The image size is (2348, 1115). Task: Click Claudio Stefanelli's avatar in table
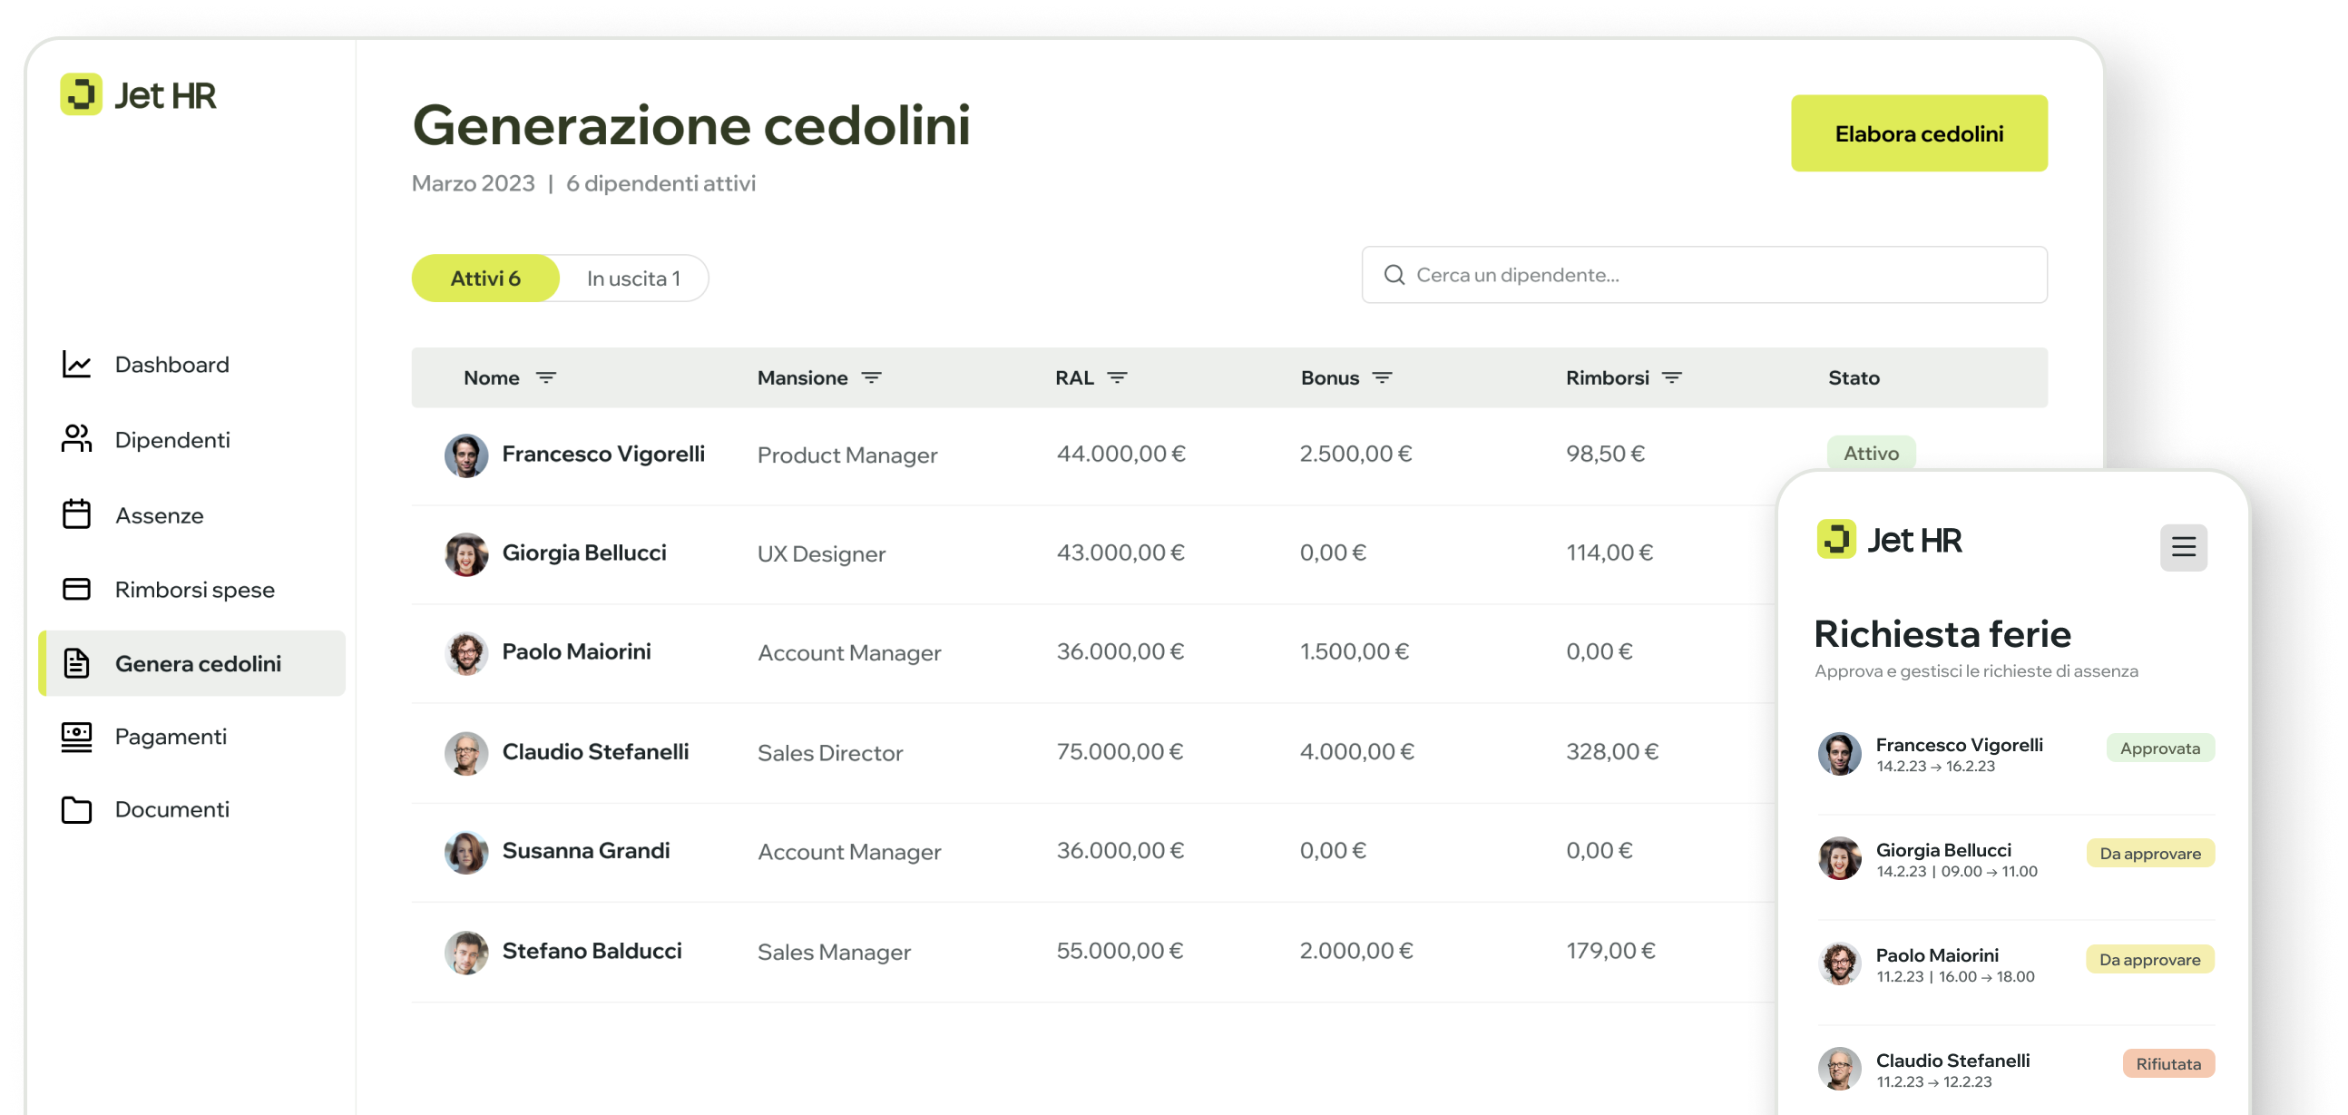tap(465, 753)
